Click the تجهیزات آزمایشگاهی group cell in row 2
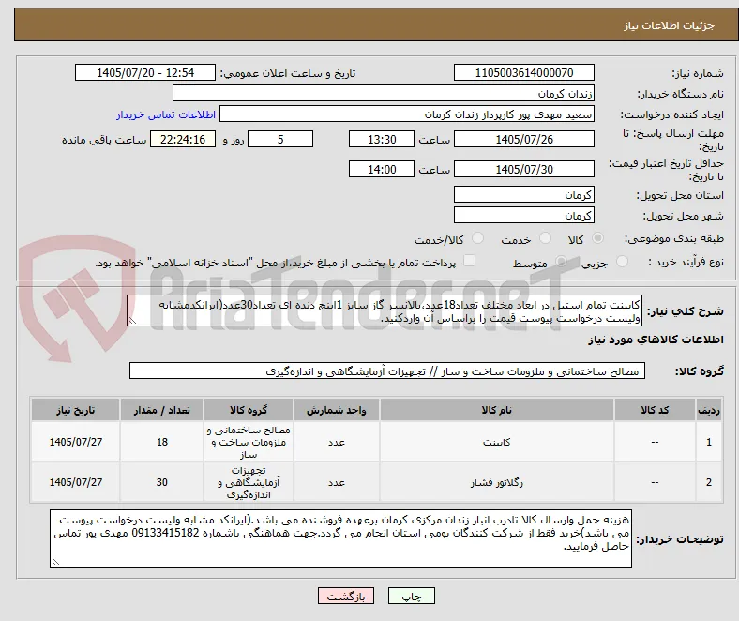Screen dimensions: 739x621 pyautogui.click(x=249, y=482)
